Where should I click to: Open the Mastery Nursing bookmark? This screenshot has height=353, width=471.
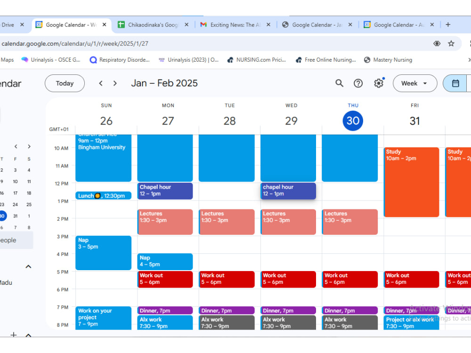[388, 60]
